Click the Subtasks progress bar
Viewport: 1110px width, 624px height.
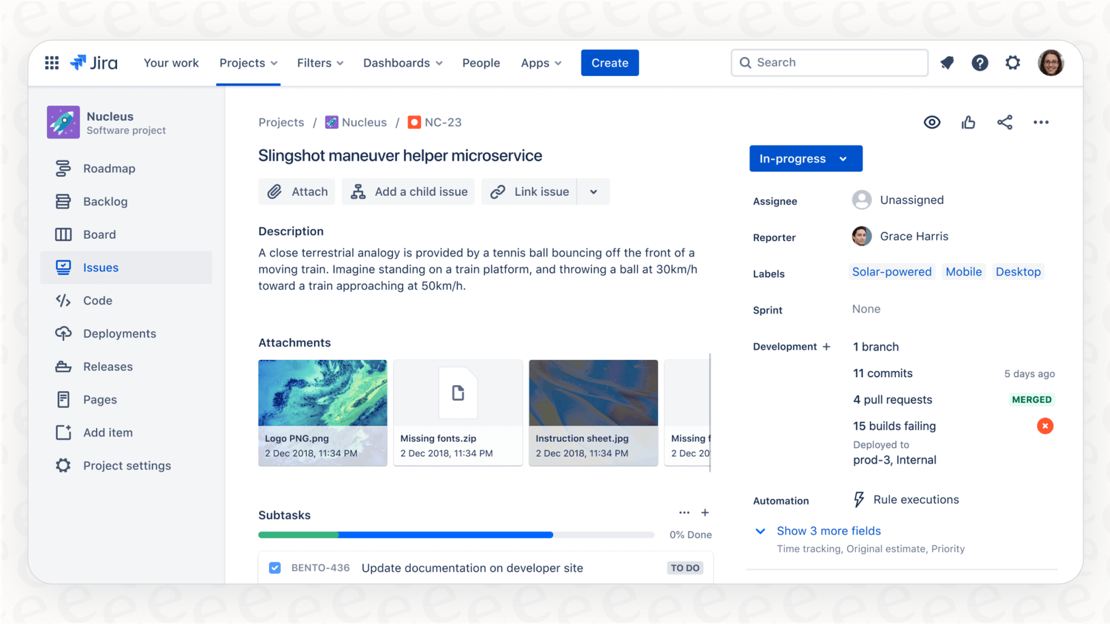point(456,535)
